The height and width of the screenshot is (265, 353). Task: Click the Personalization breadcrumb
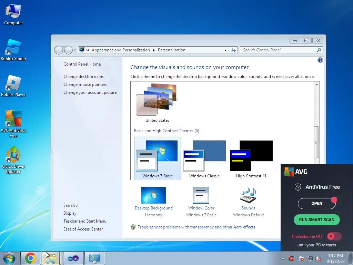click(172, 50)
